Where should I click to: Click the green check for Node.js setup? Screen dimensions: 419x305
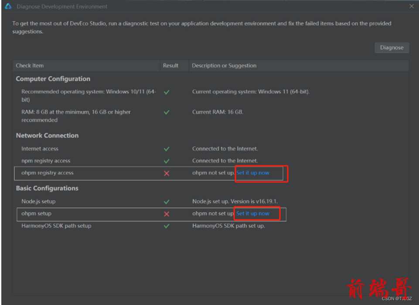tap(167, 202)
